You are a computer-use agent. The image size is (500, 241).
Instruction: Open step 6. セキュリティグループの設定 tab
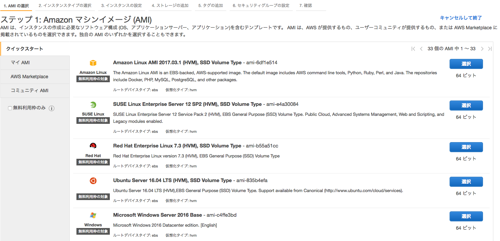[x=261, y=6]
